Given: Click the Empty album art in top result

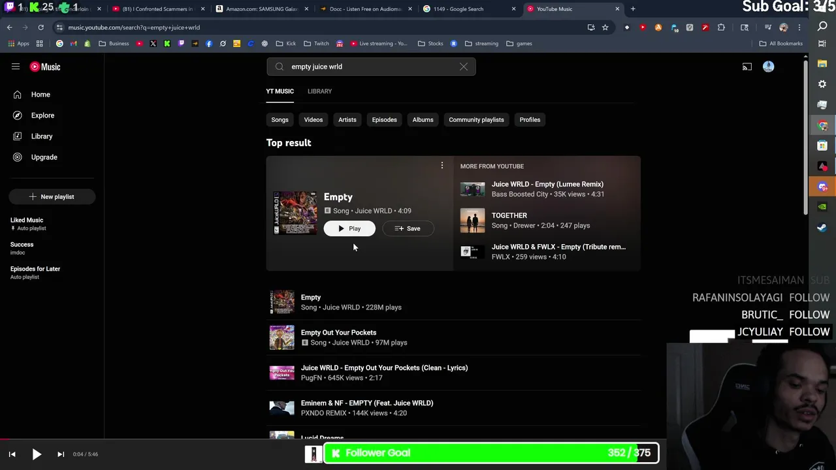Looking at the screenshot, I should 295,213.
